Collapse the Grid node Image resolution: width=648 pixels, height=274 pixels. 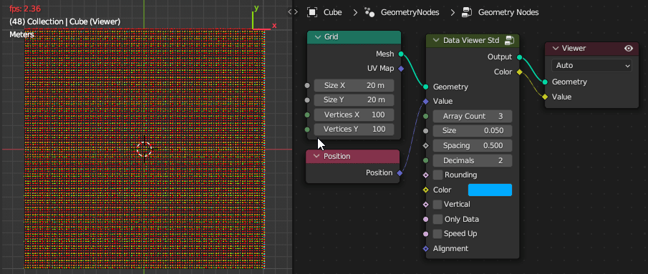[x=317, y=37]
